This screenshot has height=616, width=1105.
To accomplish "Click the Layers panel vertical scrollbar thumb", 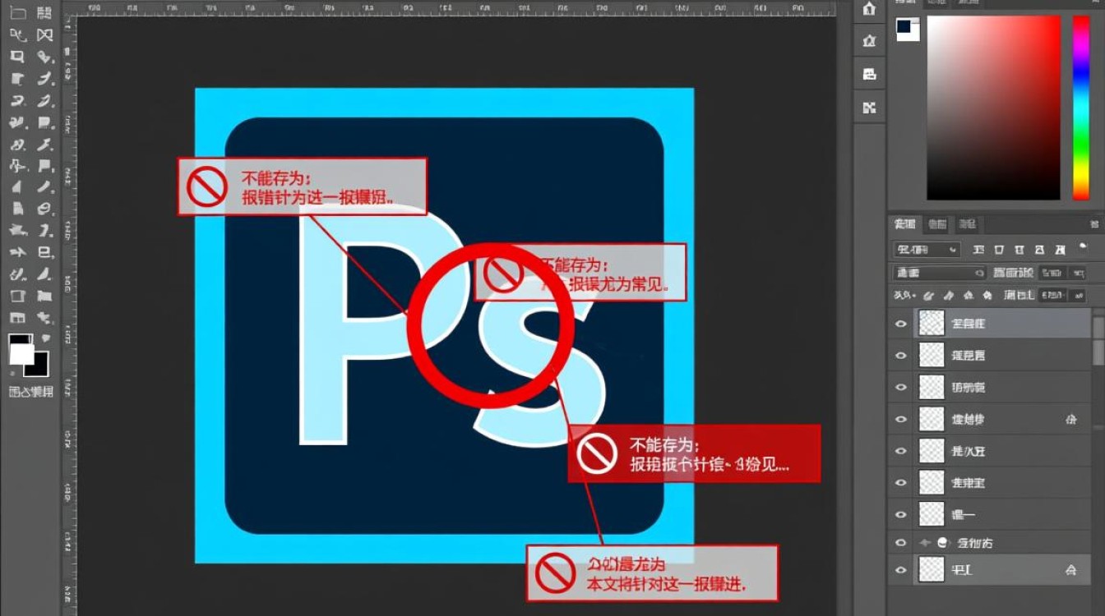I will pos(1098,341).
